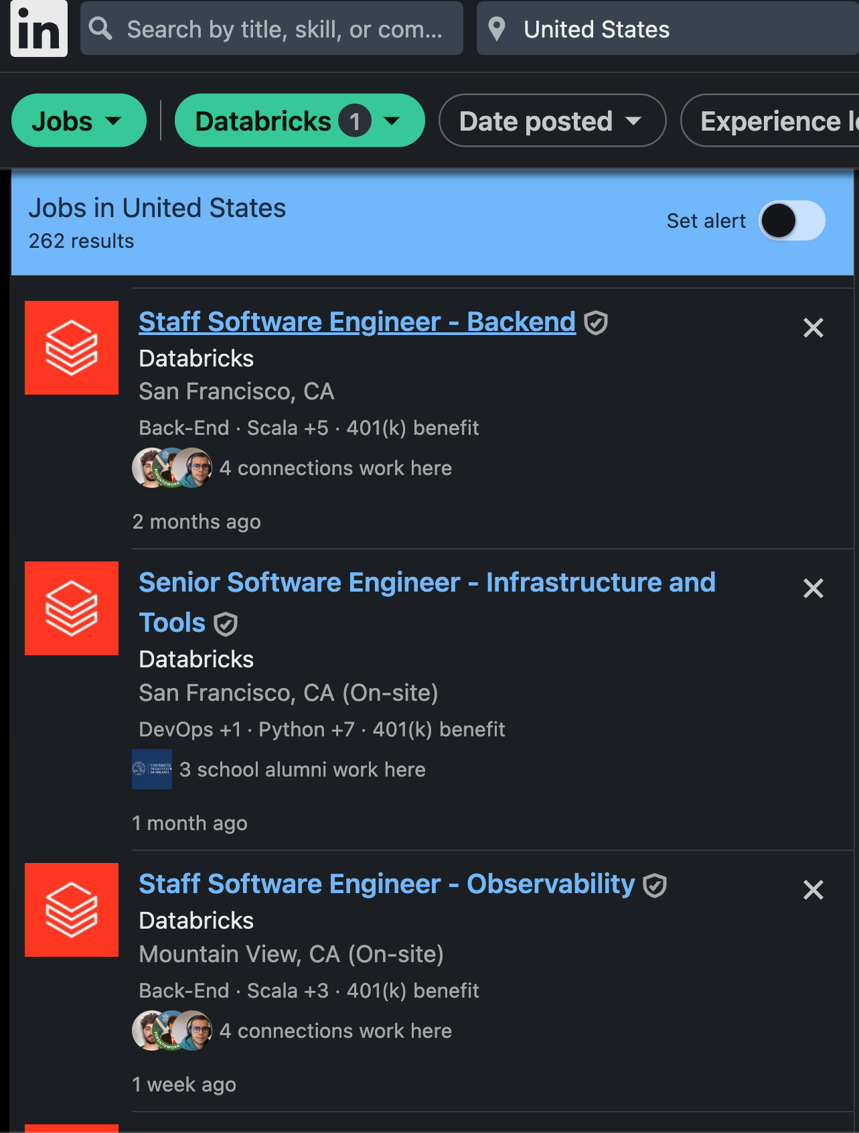
Task: Click the search magnifier icon
Action: [100, 29]
